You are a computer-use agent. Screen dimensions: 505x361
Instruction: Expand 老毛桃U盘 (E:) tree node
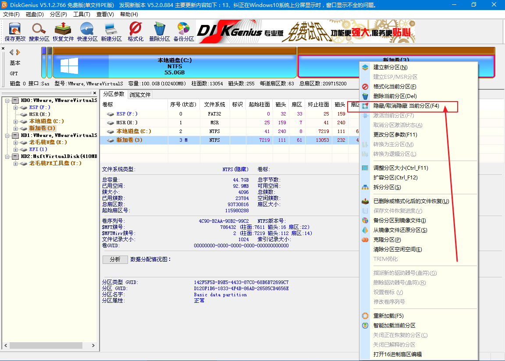click(x=15, y=142)
